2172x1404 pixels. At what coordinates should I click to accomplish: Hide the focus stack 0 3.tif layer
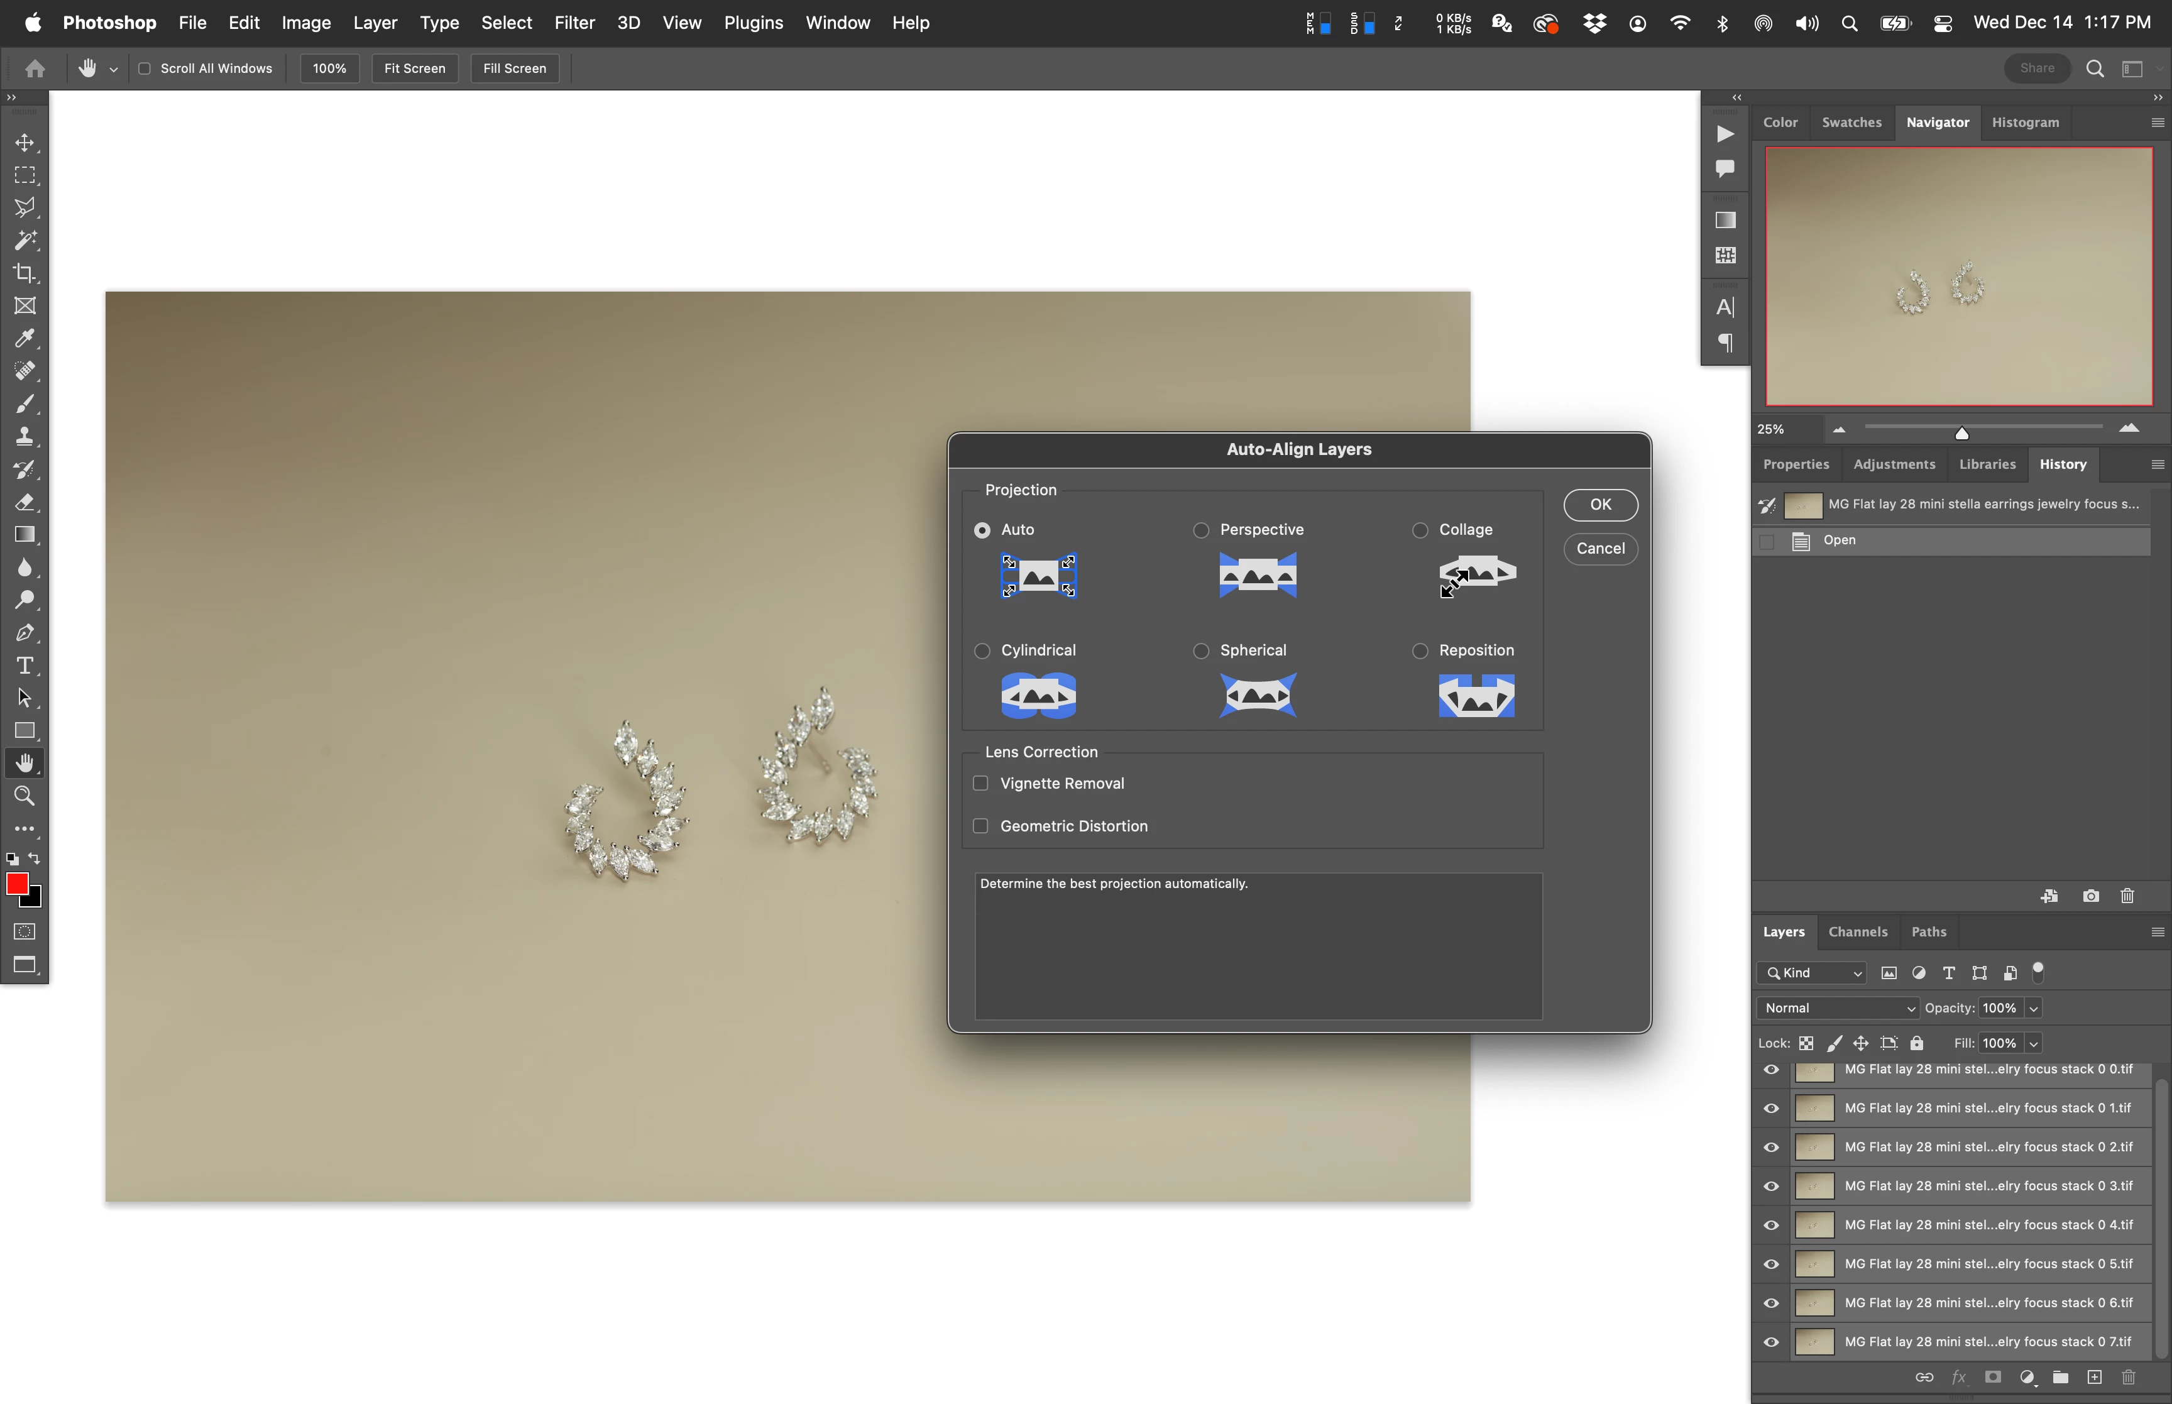[x=1771, y=1186]
